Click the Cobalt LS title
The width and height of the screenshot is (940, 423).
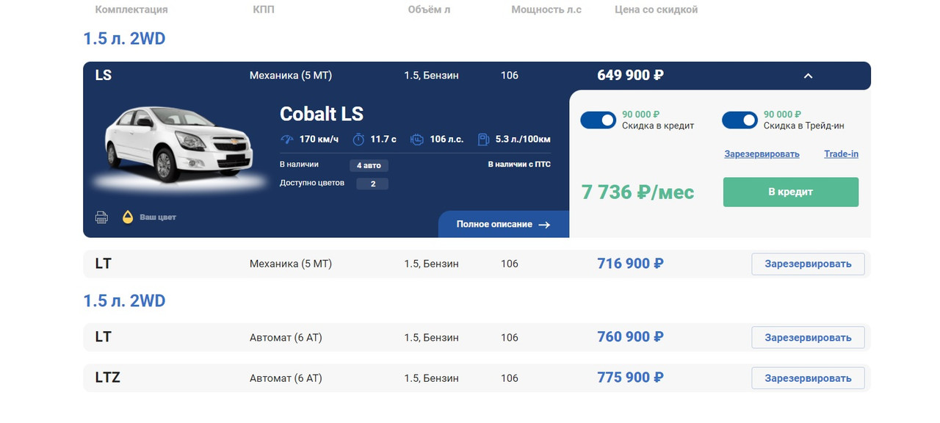(322, 114)
